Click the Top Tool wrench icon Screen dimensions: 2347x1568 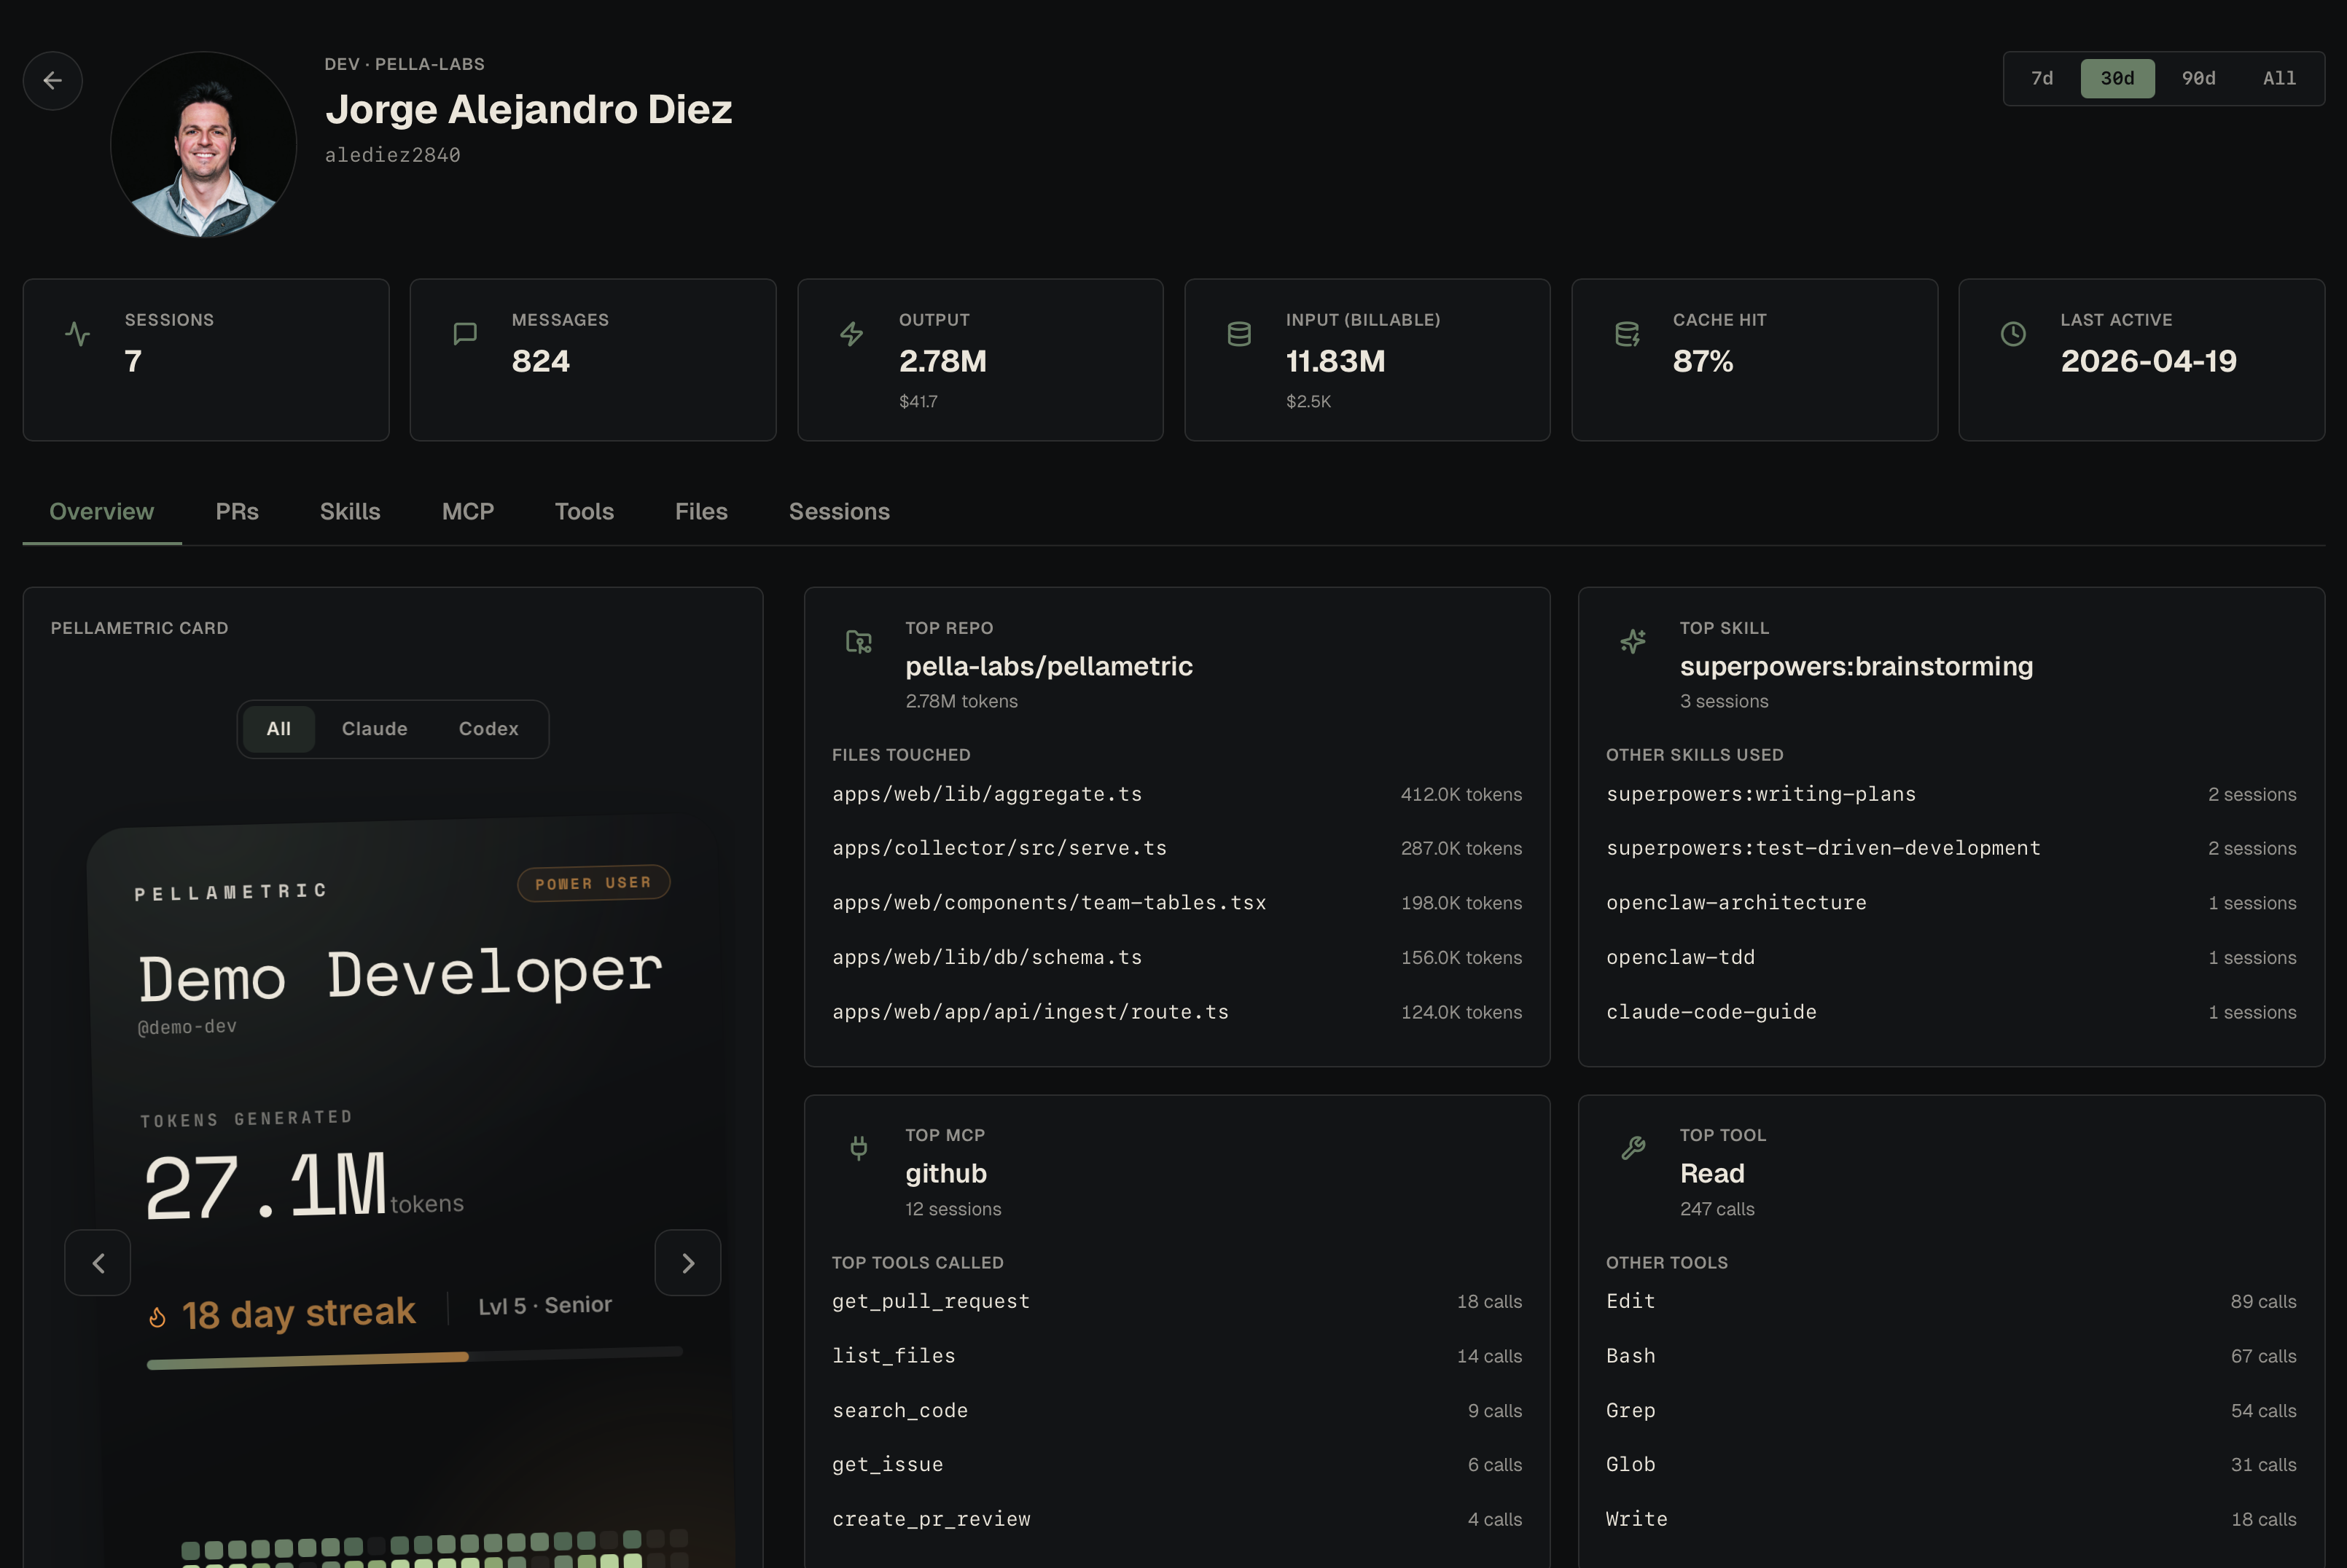(1633, 1148)
